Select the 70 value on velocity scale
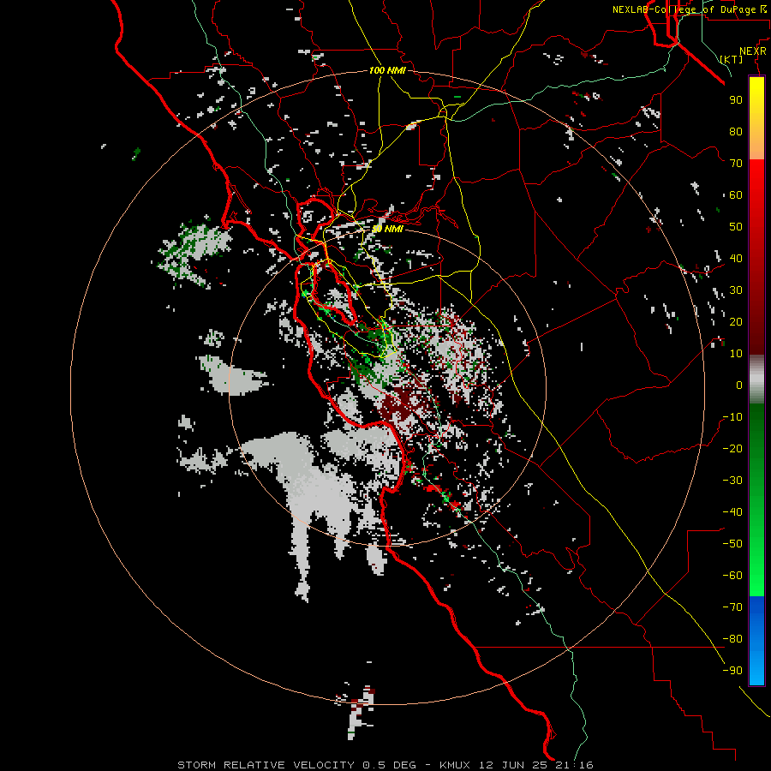 tap(736, 164)
